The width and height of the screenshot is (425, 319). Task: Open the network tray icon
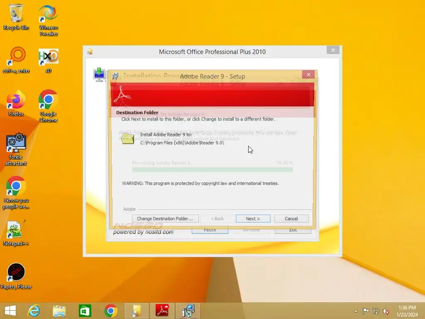(x=376, y=311)
